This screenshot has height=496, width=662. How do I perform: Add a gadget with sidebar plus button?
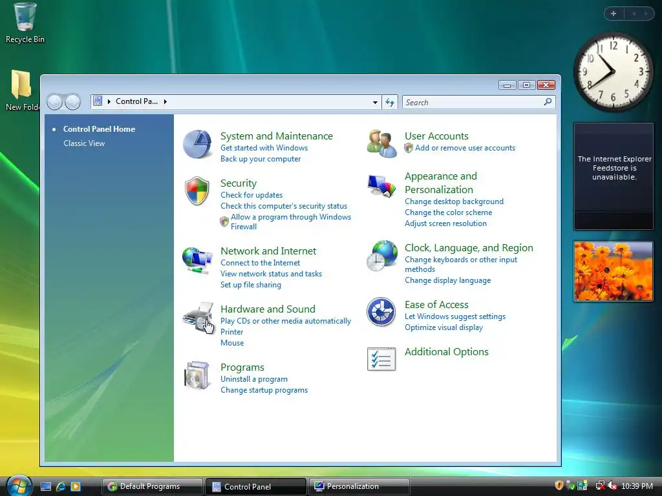(x=614, y=14)
